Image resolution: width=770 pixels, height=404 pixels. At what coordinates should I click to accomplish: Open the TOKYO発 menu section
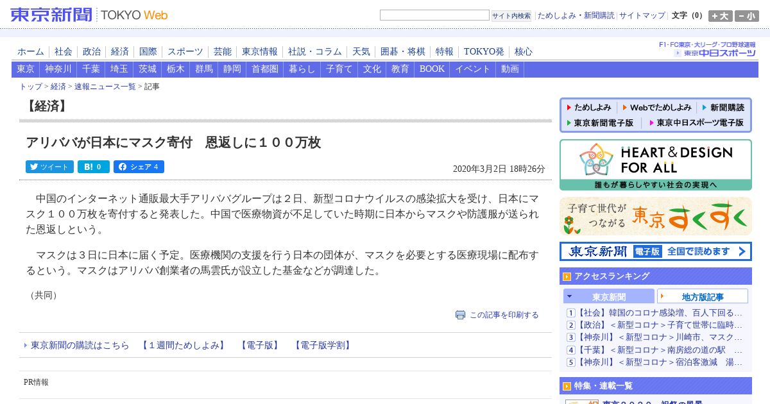(x=484, y=52)
